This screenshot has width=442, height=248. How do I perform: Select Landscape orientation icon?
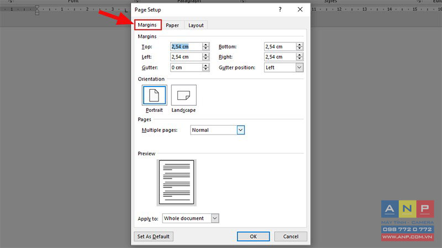(x=183, y=95)
